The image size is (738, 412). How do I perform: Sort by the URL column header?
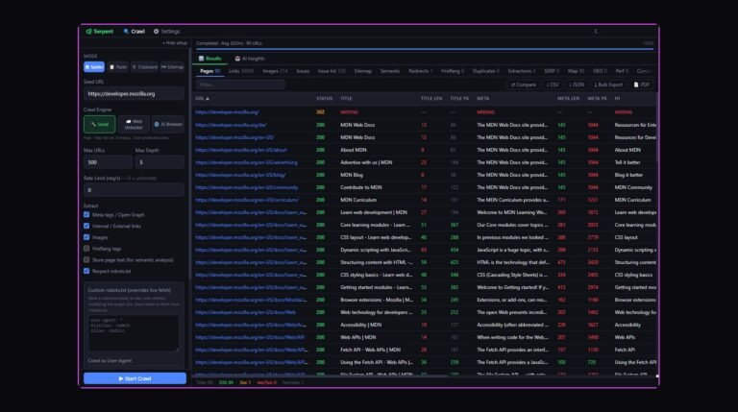pyautogui.click(x=203, y=98)
